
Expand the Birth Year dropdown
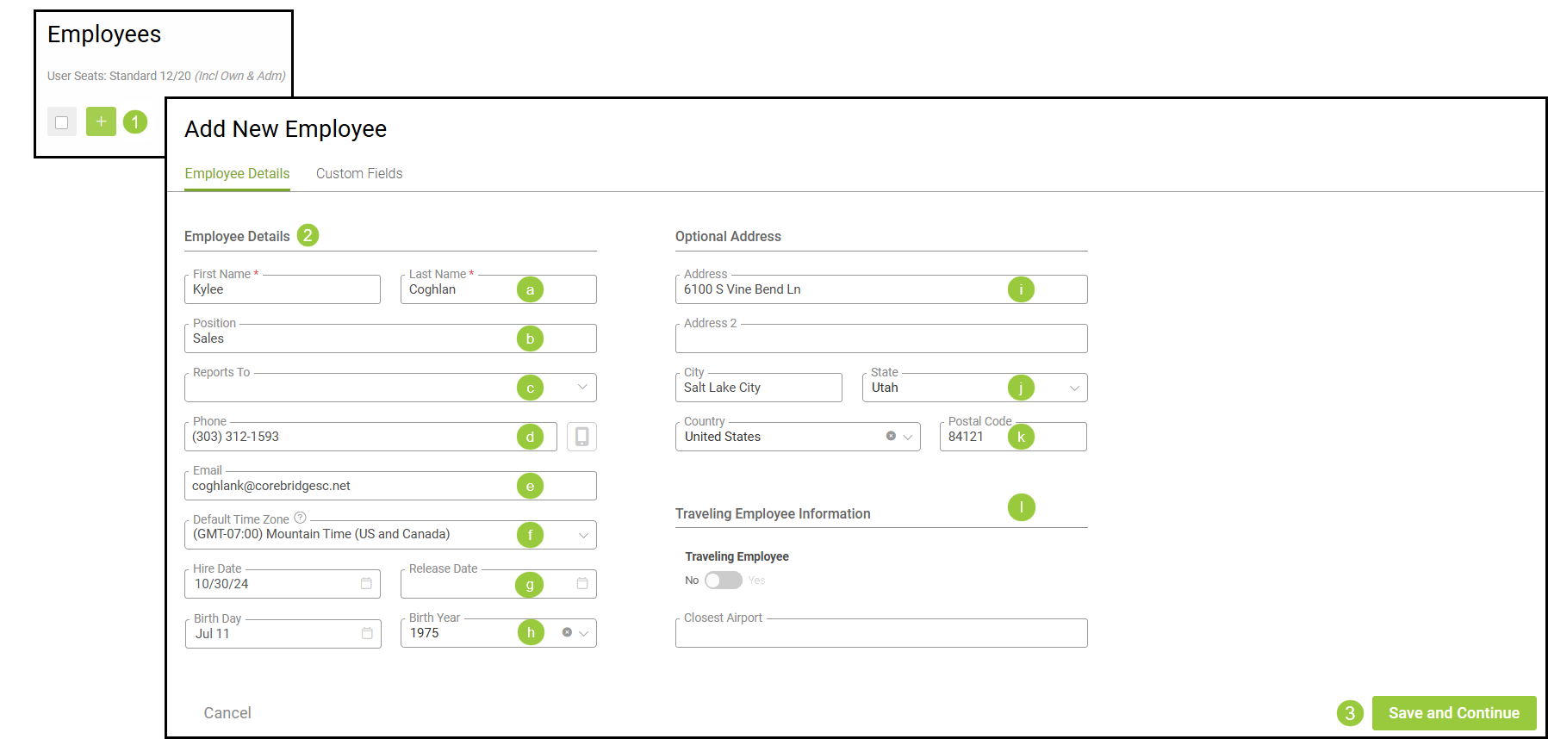tap(584, 633)
